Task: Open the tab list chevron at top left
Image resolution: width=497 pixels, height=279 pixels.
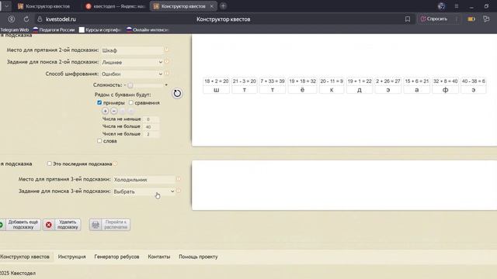Action: click(6, 6)
